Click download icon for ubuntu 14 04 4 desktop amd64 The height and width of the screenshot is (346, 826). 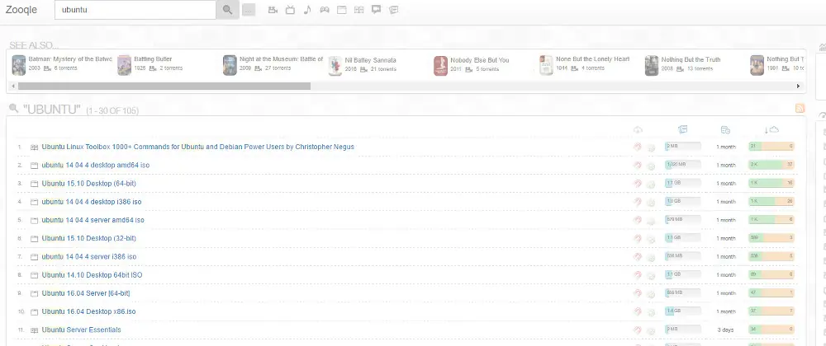click(x=651, y=166)
